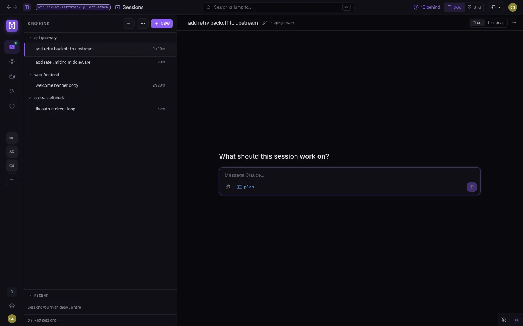Image resolution: width=523 pixels, height=326 pixels.
Task: Toggle the plan mode selector
Action: (x=246, y=187)
